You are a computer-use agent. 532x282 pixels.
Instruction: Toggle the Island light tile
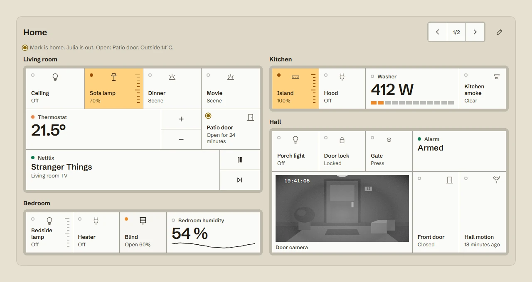pos(296,88)
